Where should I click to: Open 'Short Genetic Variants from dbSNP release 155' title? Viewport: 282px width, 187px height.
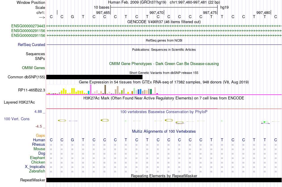pyautogui.click(x=164, y=73)
